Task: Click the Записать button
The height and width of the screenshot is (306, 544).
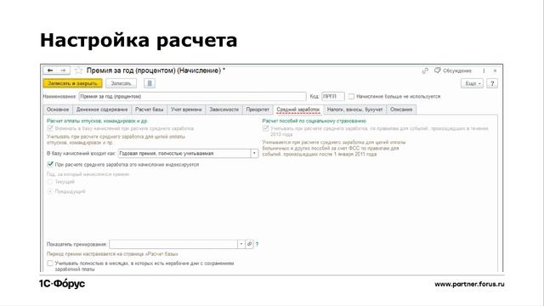Action: tap(121, 83)
